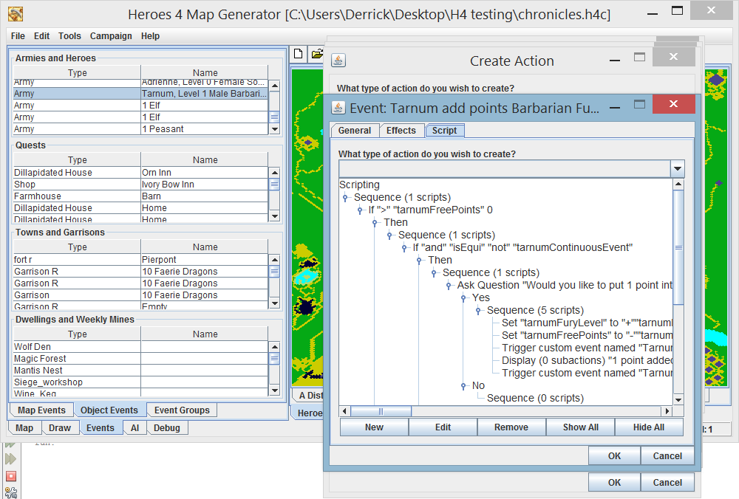739x499 pixels.
Task: Select the Ivory Bow Inn quest row
Action: pos(140,185)
